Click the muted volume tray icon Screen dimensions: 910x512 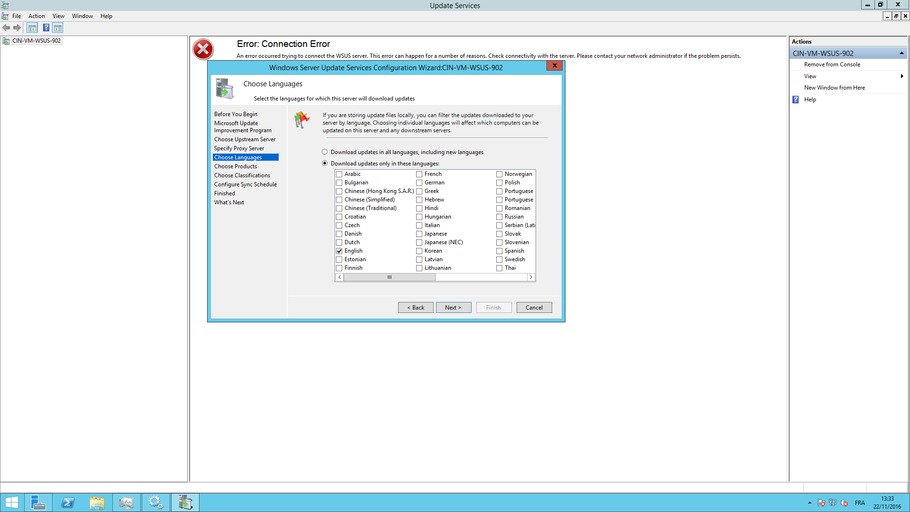844,503
